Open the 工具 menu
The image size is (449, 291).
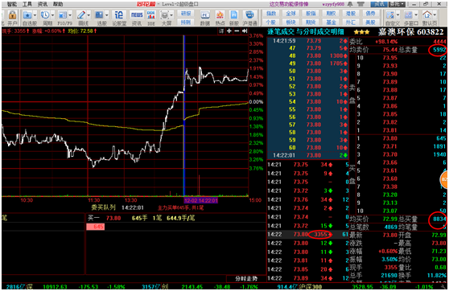[27, 4]
